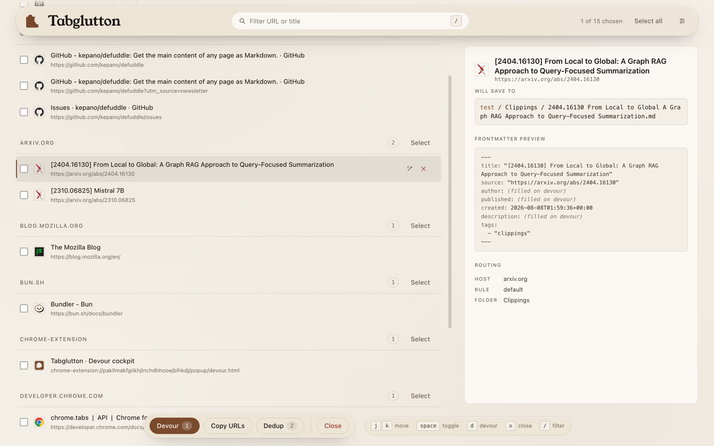This screenshot has width=714, height=446.
Task: Click the routing RULE value 'default'
Action: point(513,290)
